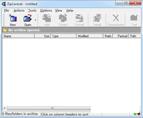The width and height of the screenshot is (143, 118).
Task: Sort by the Ratio column header
Action: tap(108, 36)
